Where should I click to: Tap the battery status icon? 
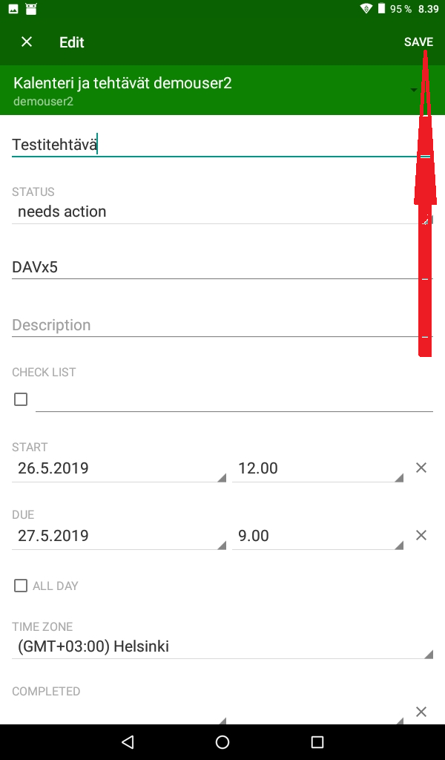pyautogui.click(x=381, y=9)
